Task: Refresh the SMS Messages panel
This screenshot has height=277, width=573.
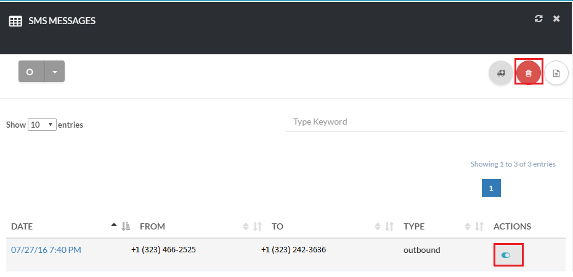Action: (538, 19)
